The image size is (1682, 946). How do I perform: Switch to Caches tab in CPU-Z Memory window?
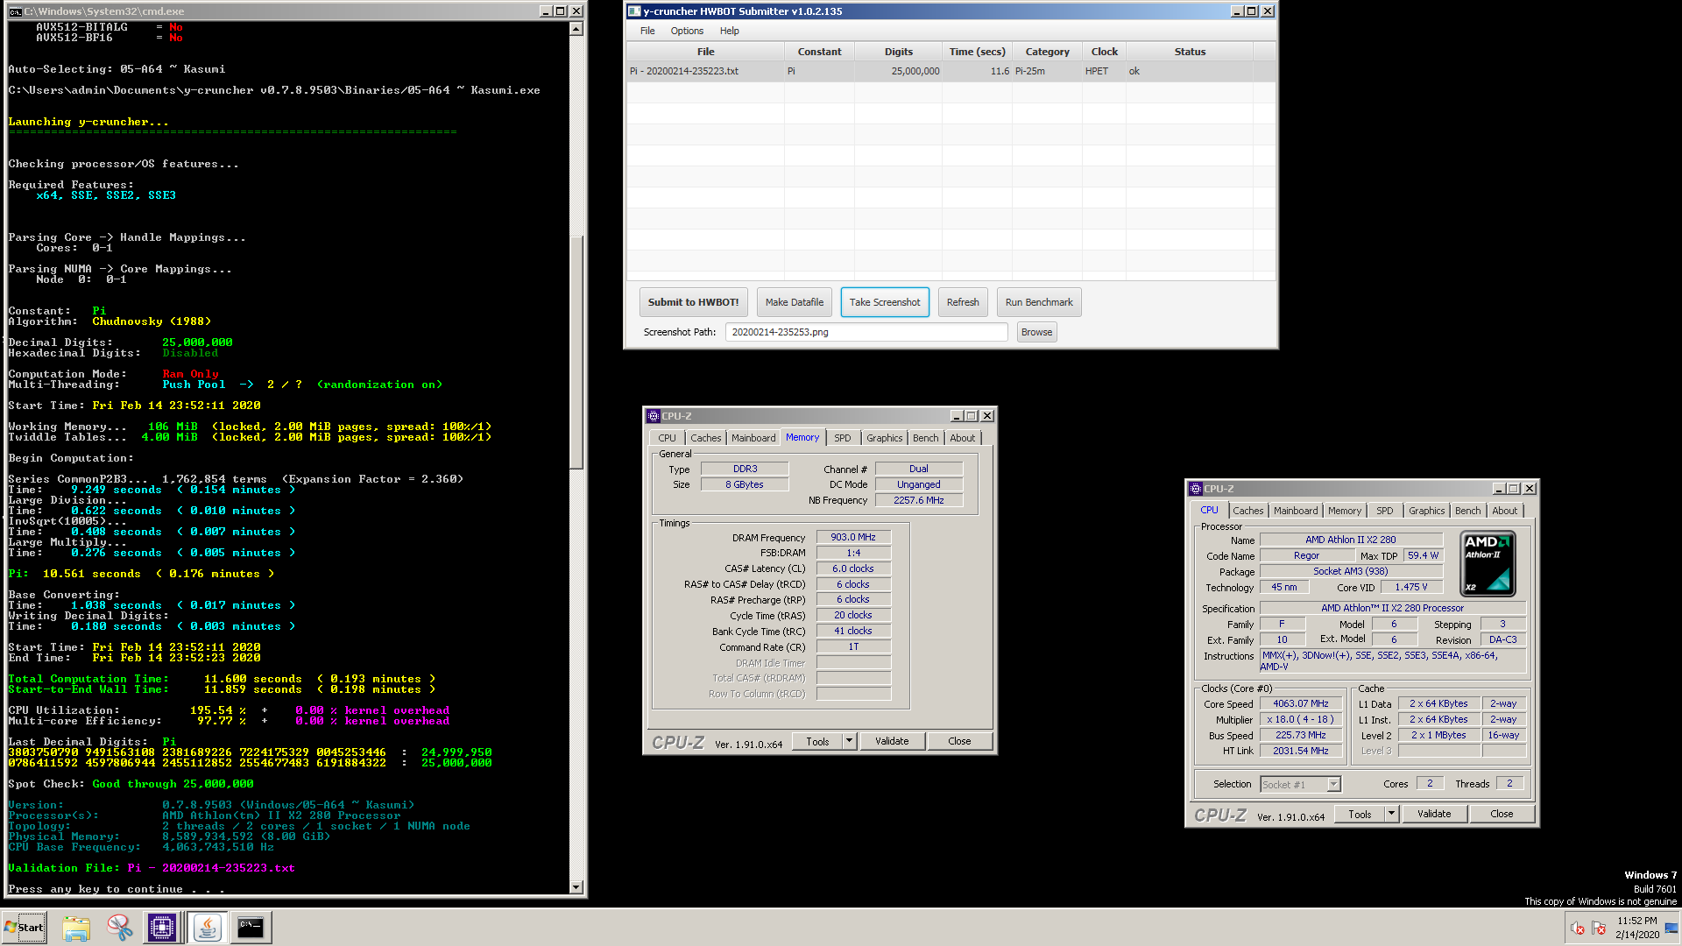click(x=705, y=438)
